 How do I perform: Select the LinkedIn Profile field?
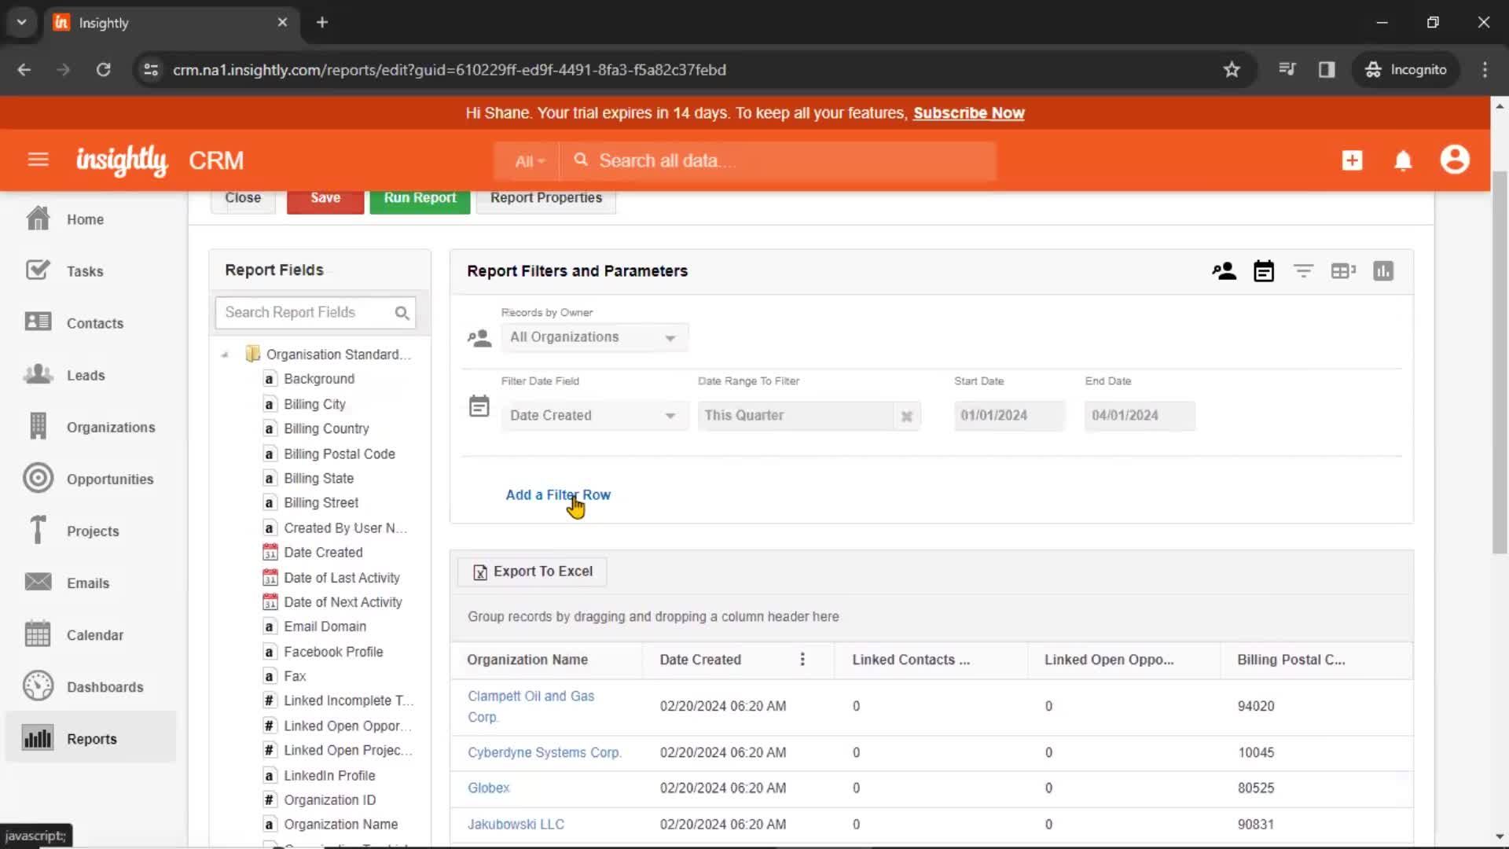tap(329, 775)
